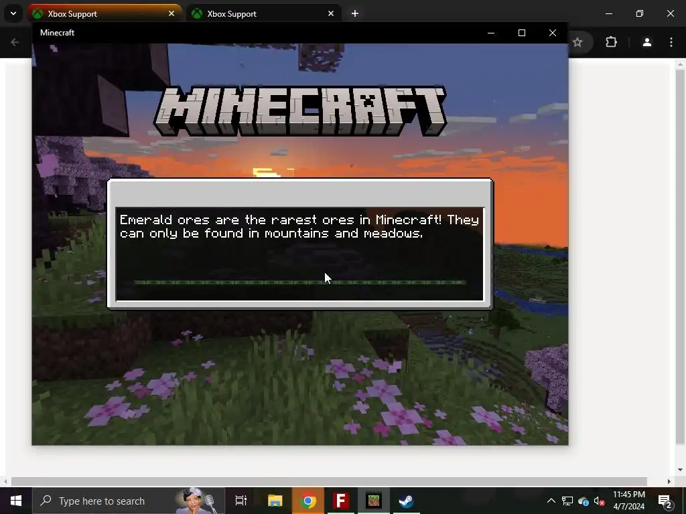Click the muted volume tray icon
The height and width of the screenshot is (514, 686).
click(x=599, y=501)
